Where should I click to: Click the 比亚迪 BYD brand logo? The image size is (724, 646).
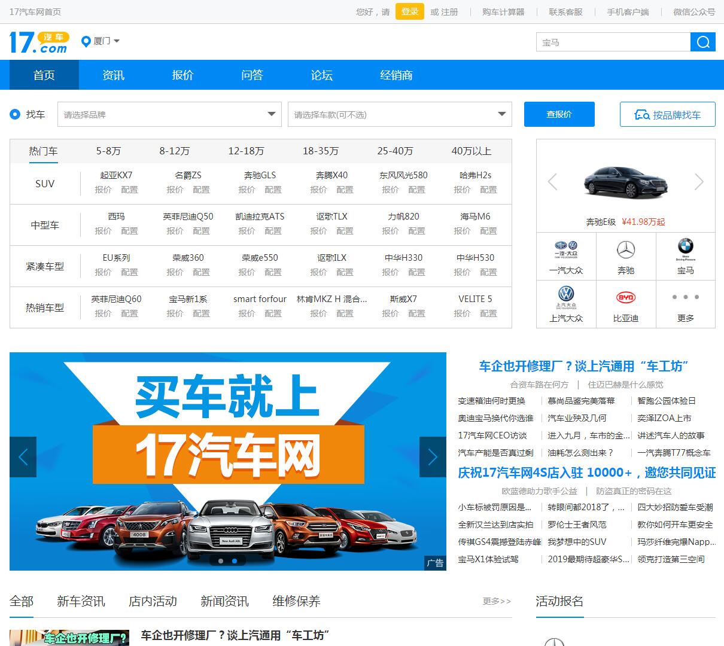(626, 297)
